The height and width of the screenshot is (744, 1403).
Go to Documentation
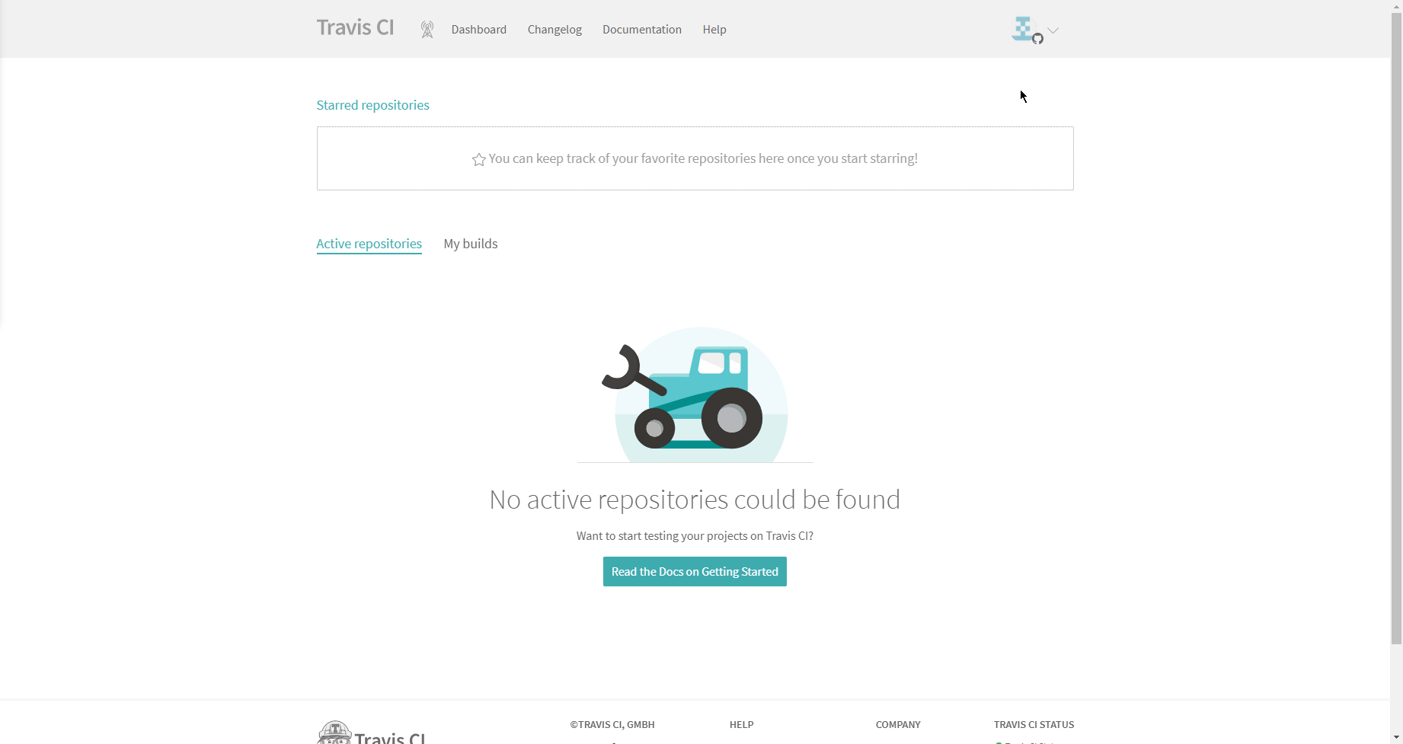point(641,30)
